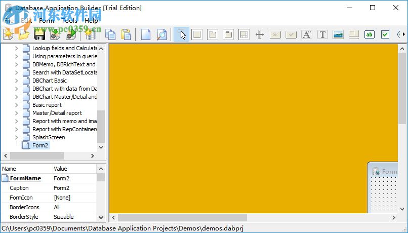Click tree panel scroll down arrow

coord(101,147)
